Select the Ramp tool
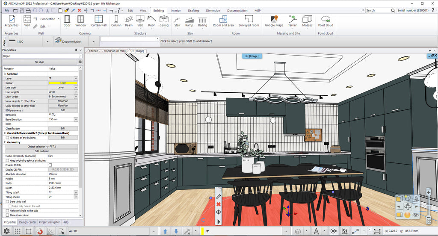 pos(189,21)
